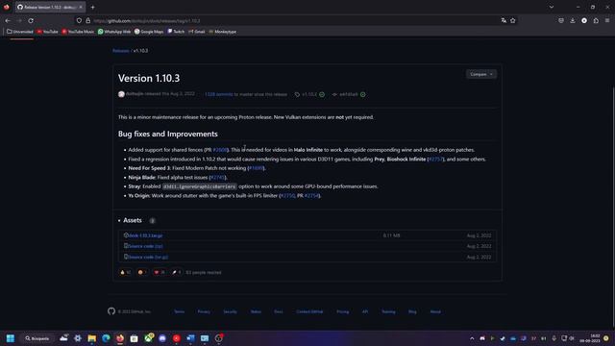Click the GitHub logo in the footer
Image resolution: width=615 pixels, height=346 pixels.
point(111,311)
